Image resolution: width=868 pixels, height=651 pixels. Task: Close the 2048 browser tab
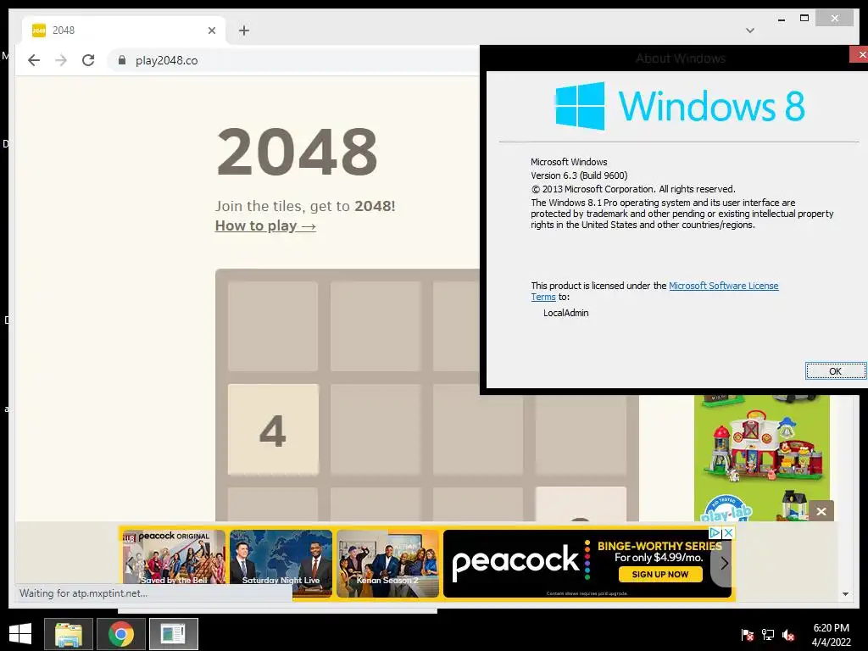[x=211, y=31]
